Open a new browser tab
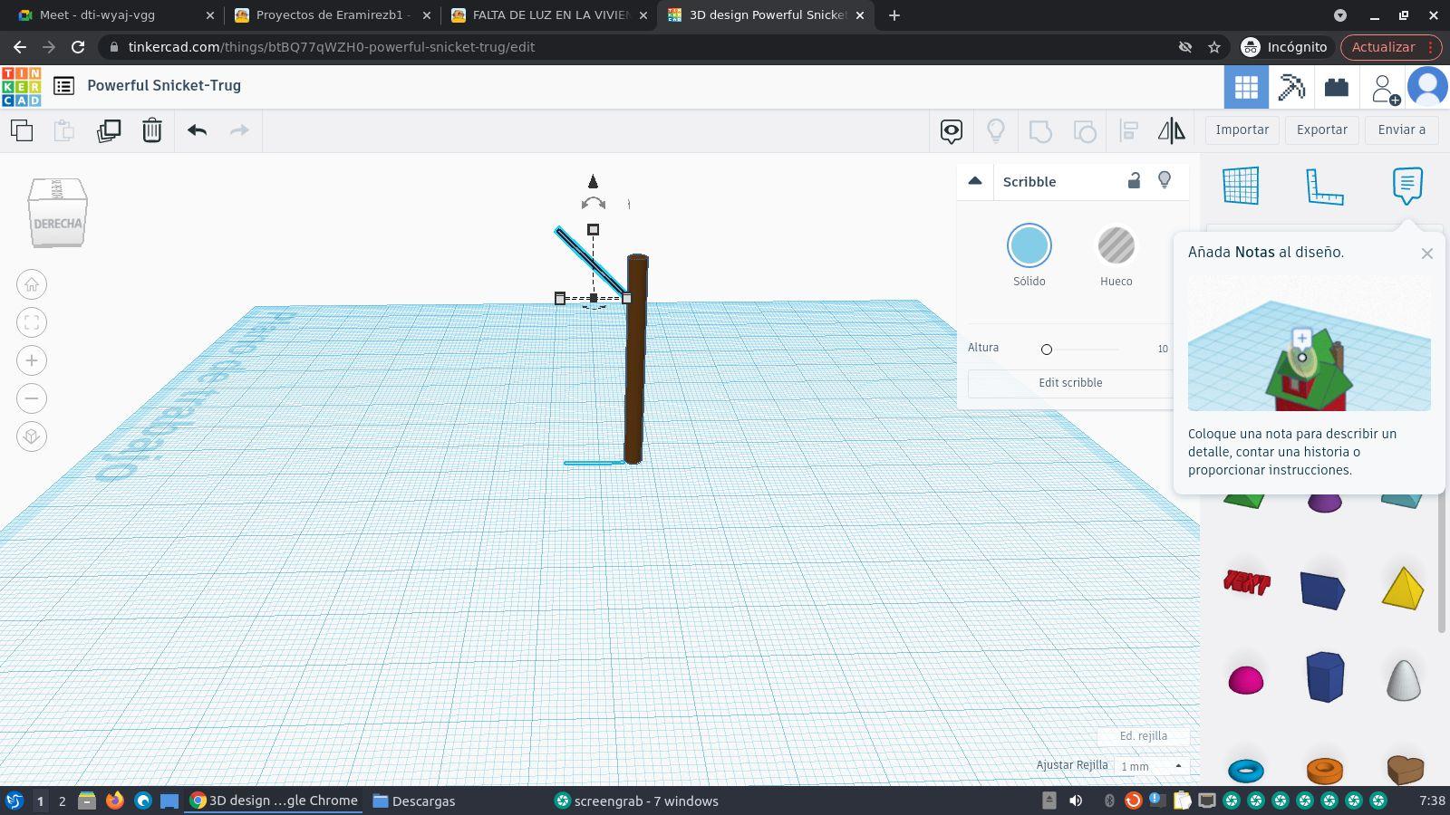This screenshot has height=815, width=1450. click(x=894, y=15)
